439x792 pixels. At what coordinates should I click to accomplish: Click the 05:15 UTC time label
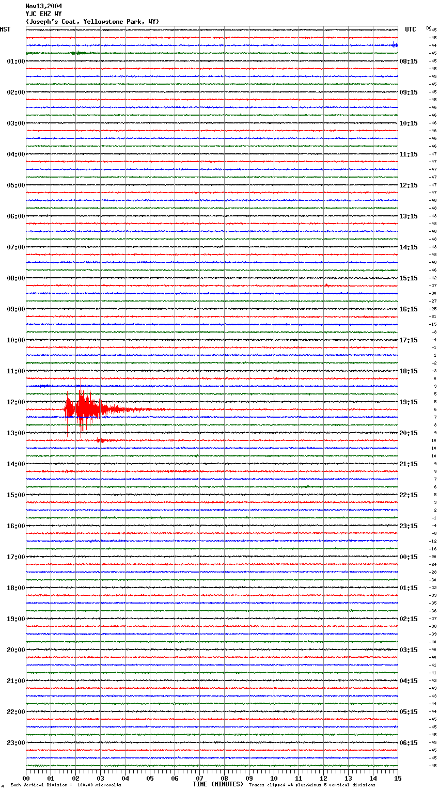(x=409, y=712)
